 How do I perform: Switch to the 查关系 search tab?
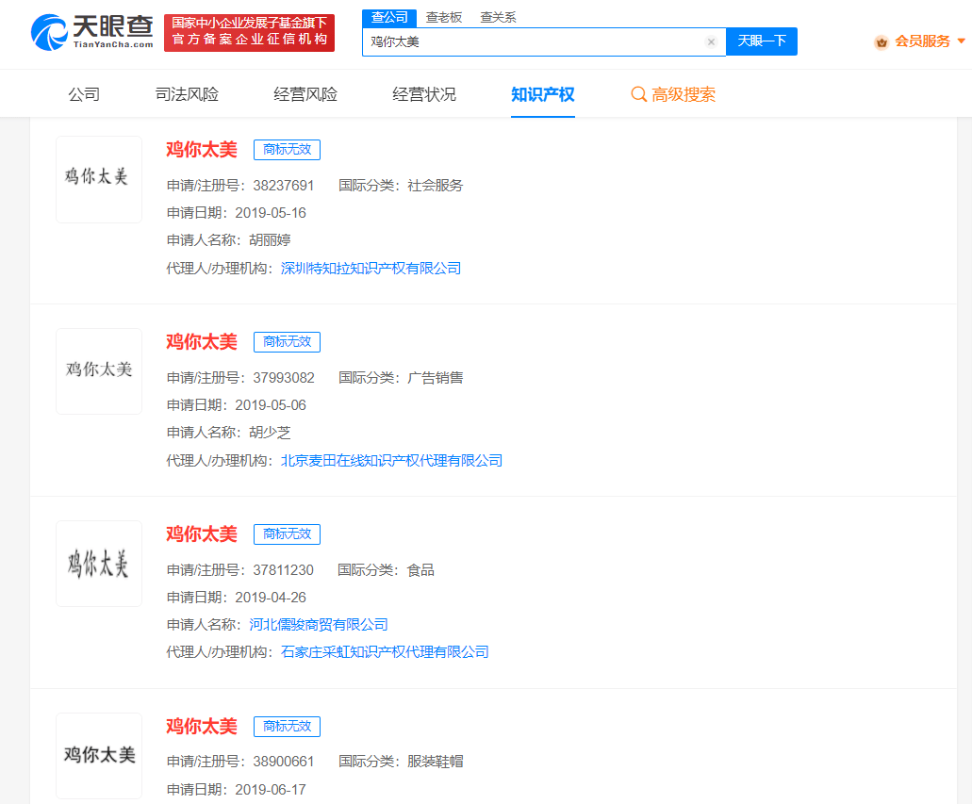498,17
